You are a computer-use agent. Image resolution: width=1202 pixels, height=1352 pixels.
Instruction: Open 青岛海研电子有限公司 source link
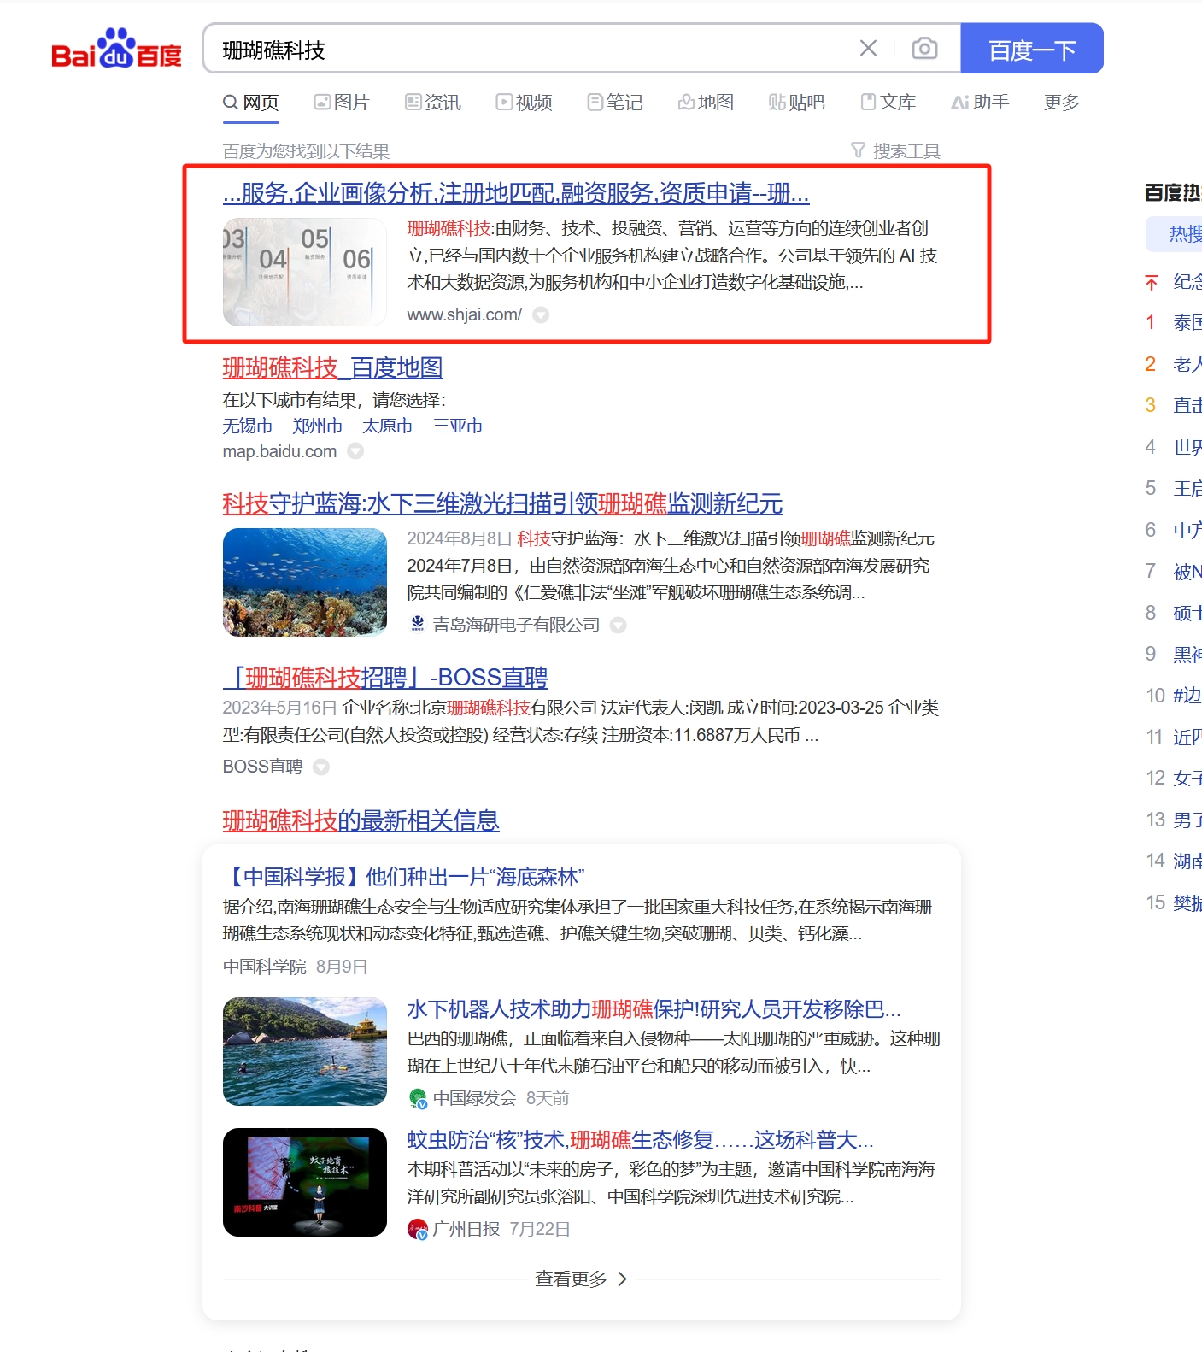click(x=516, y=625)
